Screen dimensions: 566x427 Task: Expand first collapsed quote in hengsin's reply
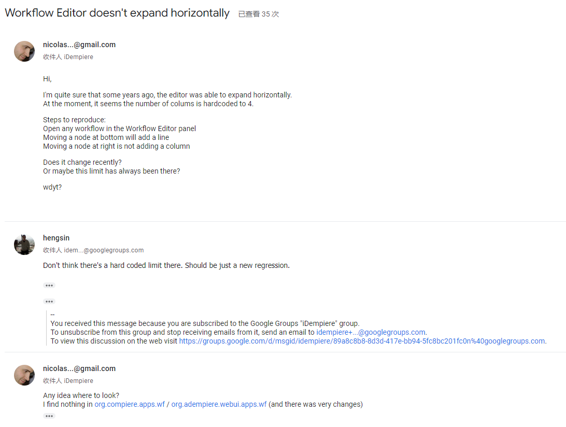point(49,286)
